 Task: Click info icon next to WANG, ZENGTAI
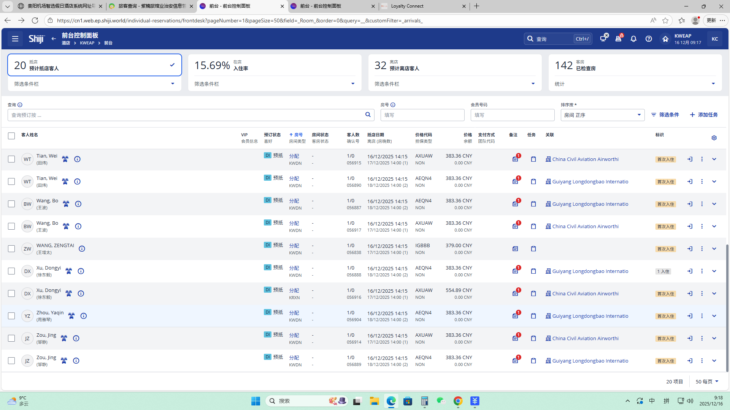click(x=82, y=249)
